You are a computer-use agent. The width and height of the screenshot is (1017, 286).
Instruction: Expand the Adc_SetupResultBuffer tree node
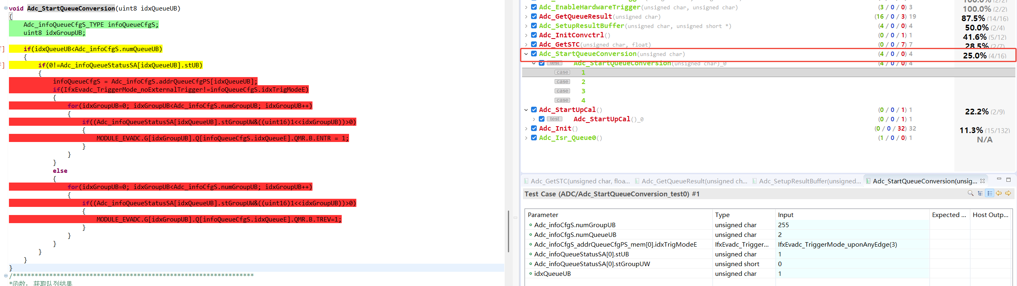(x=526, y=26)
